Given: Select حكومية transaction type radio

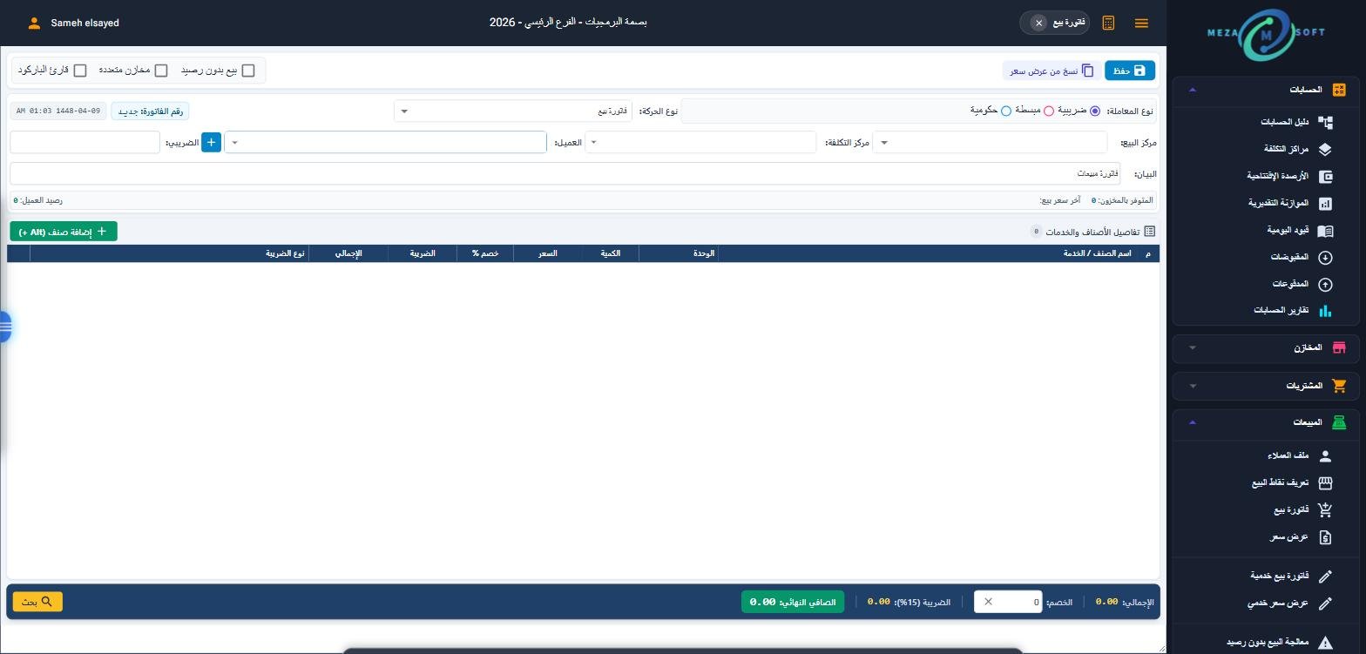Looking at the screenshot, I should coord(1006,111).
